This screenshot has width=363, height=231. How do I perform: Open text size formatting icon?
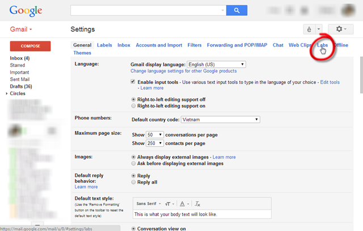tap(169, 204)
